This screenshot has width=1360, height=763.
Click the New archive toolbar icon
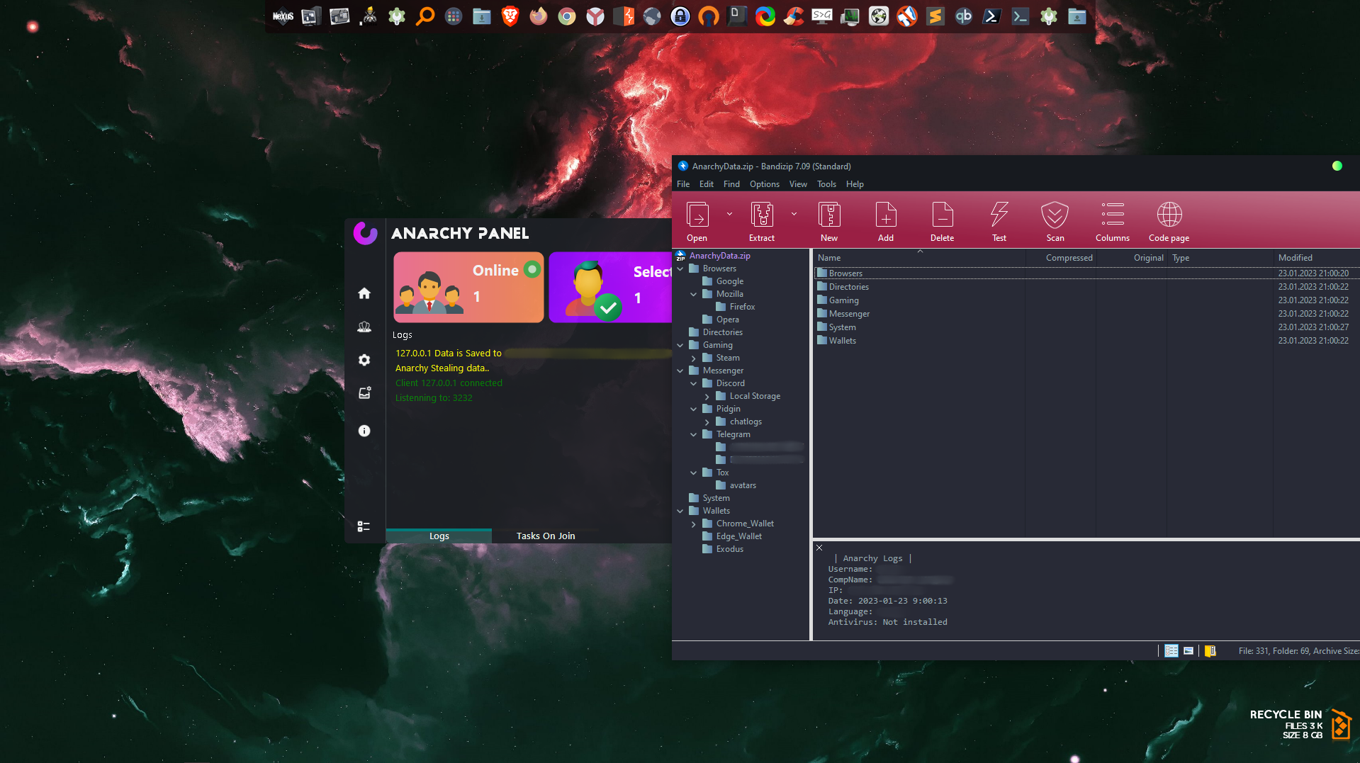pos(828,220)
